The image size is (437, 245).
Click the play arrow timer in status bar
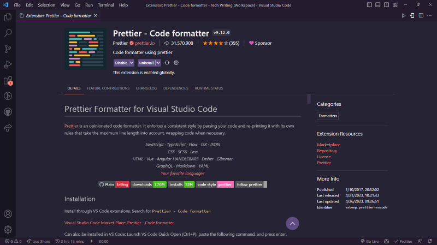(91, 241)
